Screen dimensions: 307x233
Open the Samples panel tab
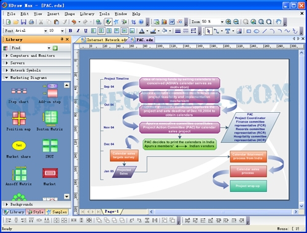click(x=57, y=212)
